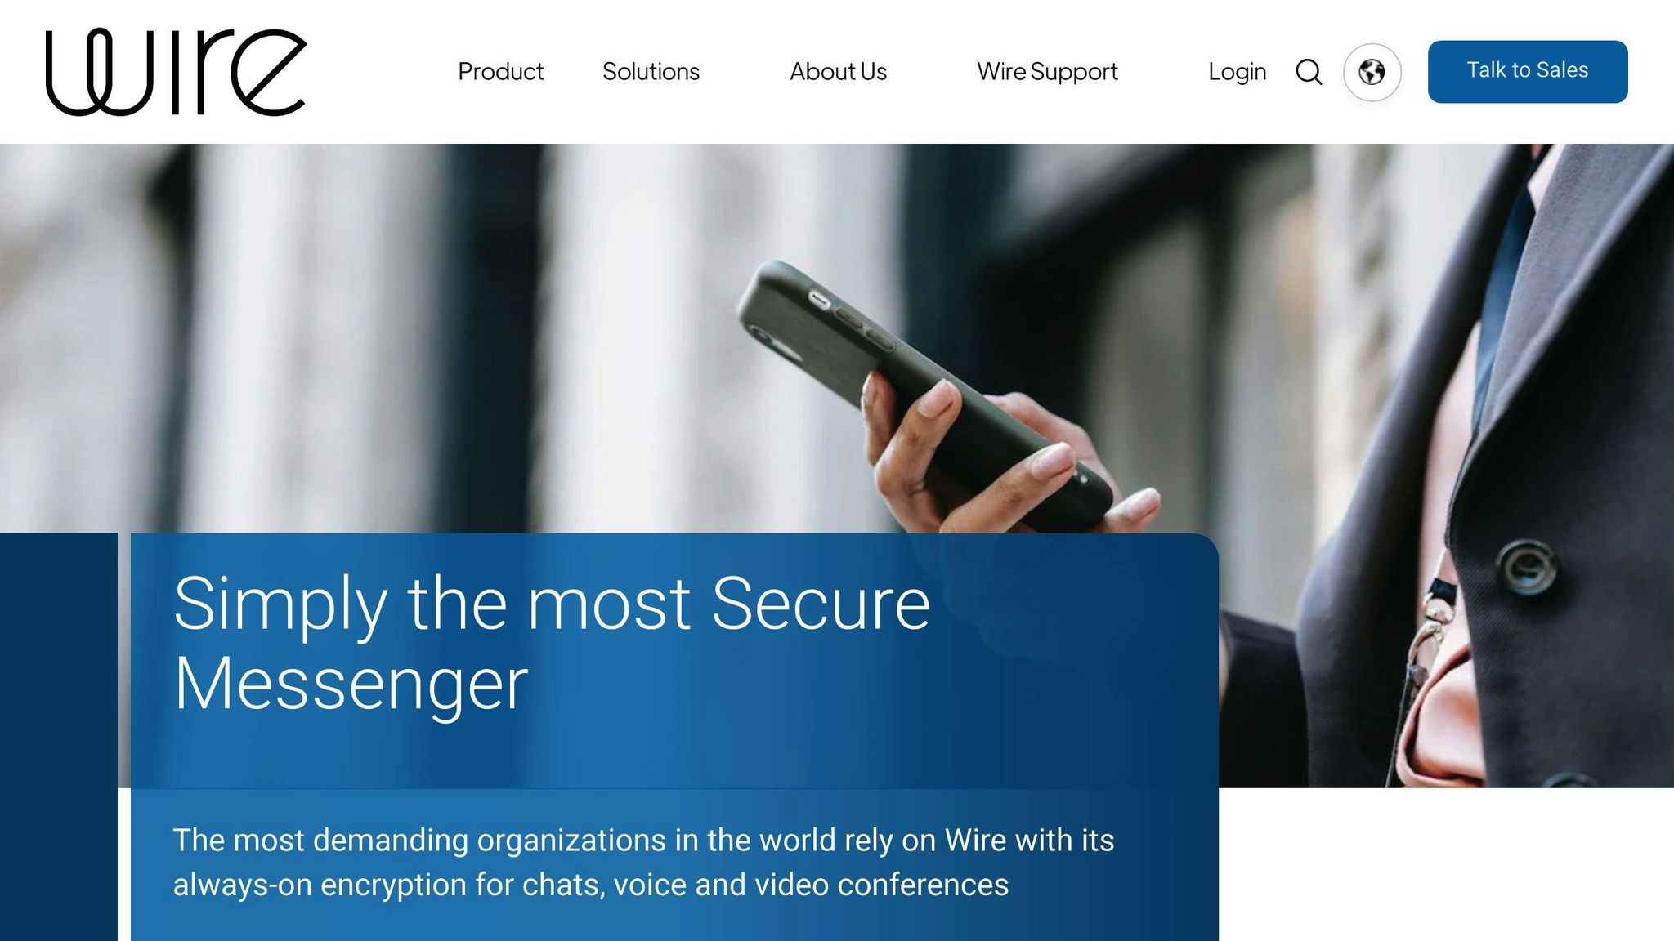Click the Wire logo
Image resolution: width=1674 pixels, height=941 pixels.
176,72
